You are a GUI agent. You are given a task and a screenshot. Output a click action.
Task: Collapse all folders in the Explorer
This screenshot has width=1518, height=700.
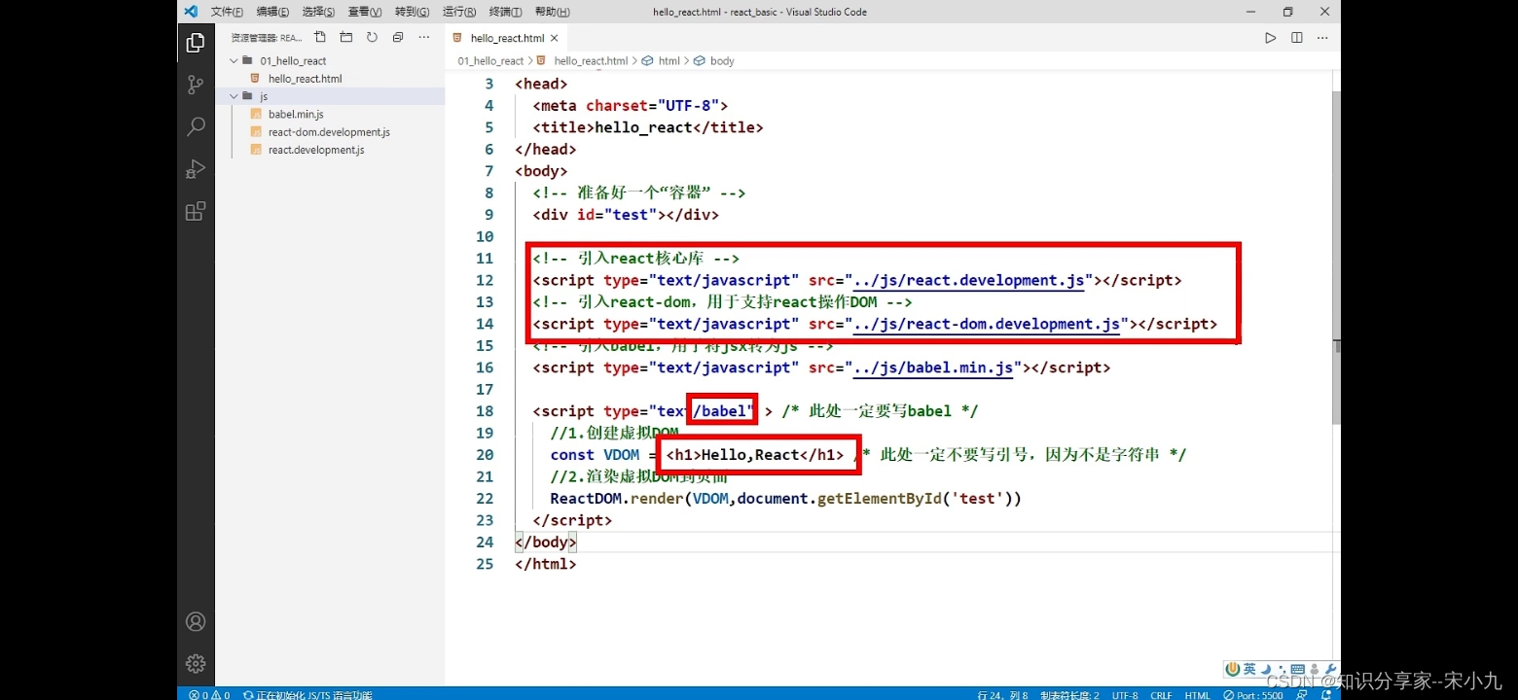[398, 38]
